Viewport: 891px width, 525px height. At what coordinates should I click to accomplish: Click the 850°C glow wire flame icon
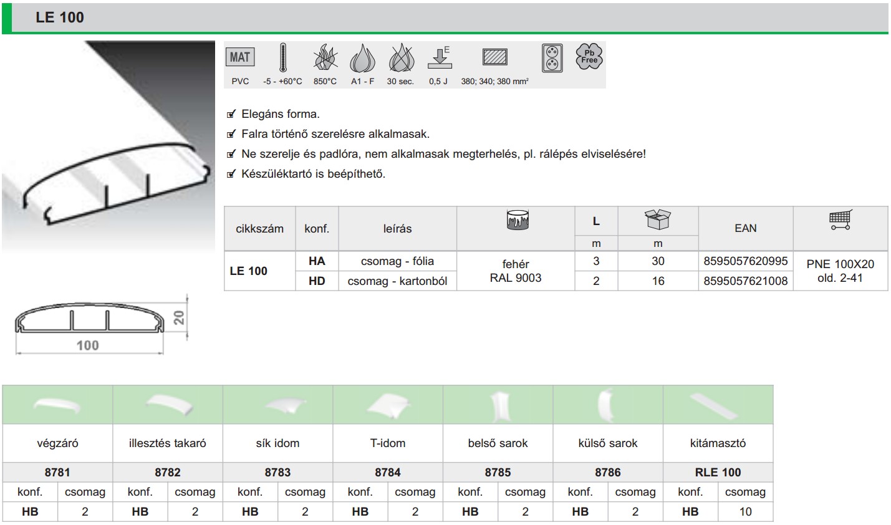pyautogui.click(x=325, y=59)
